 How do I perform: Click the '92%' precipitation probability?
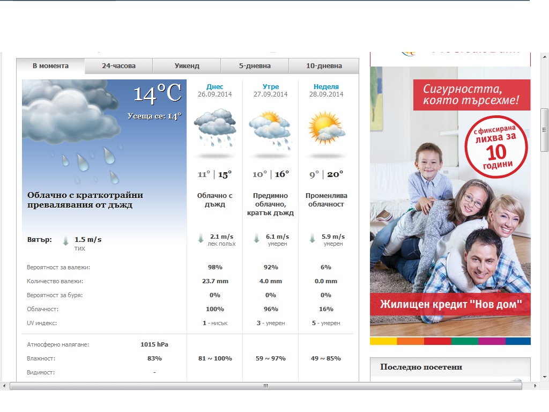coord(271,267)
